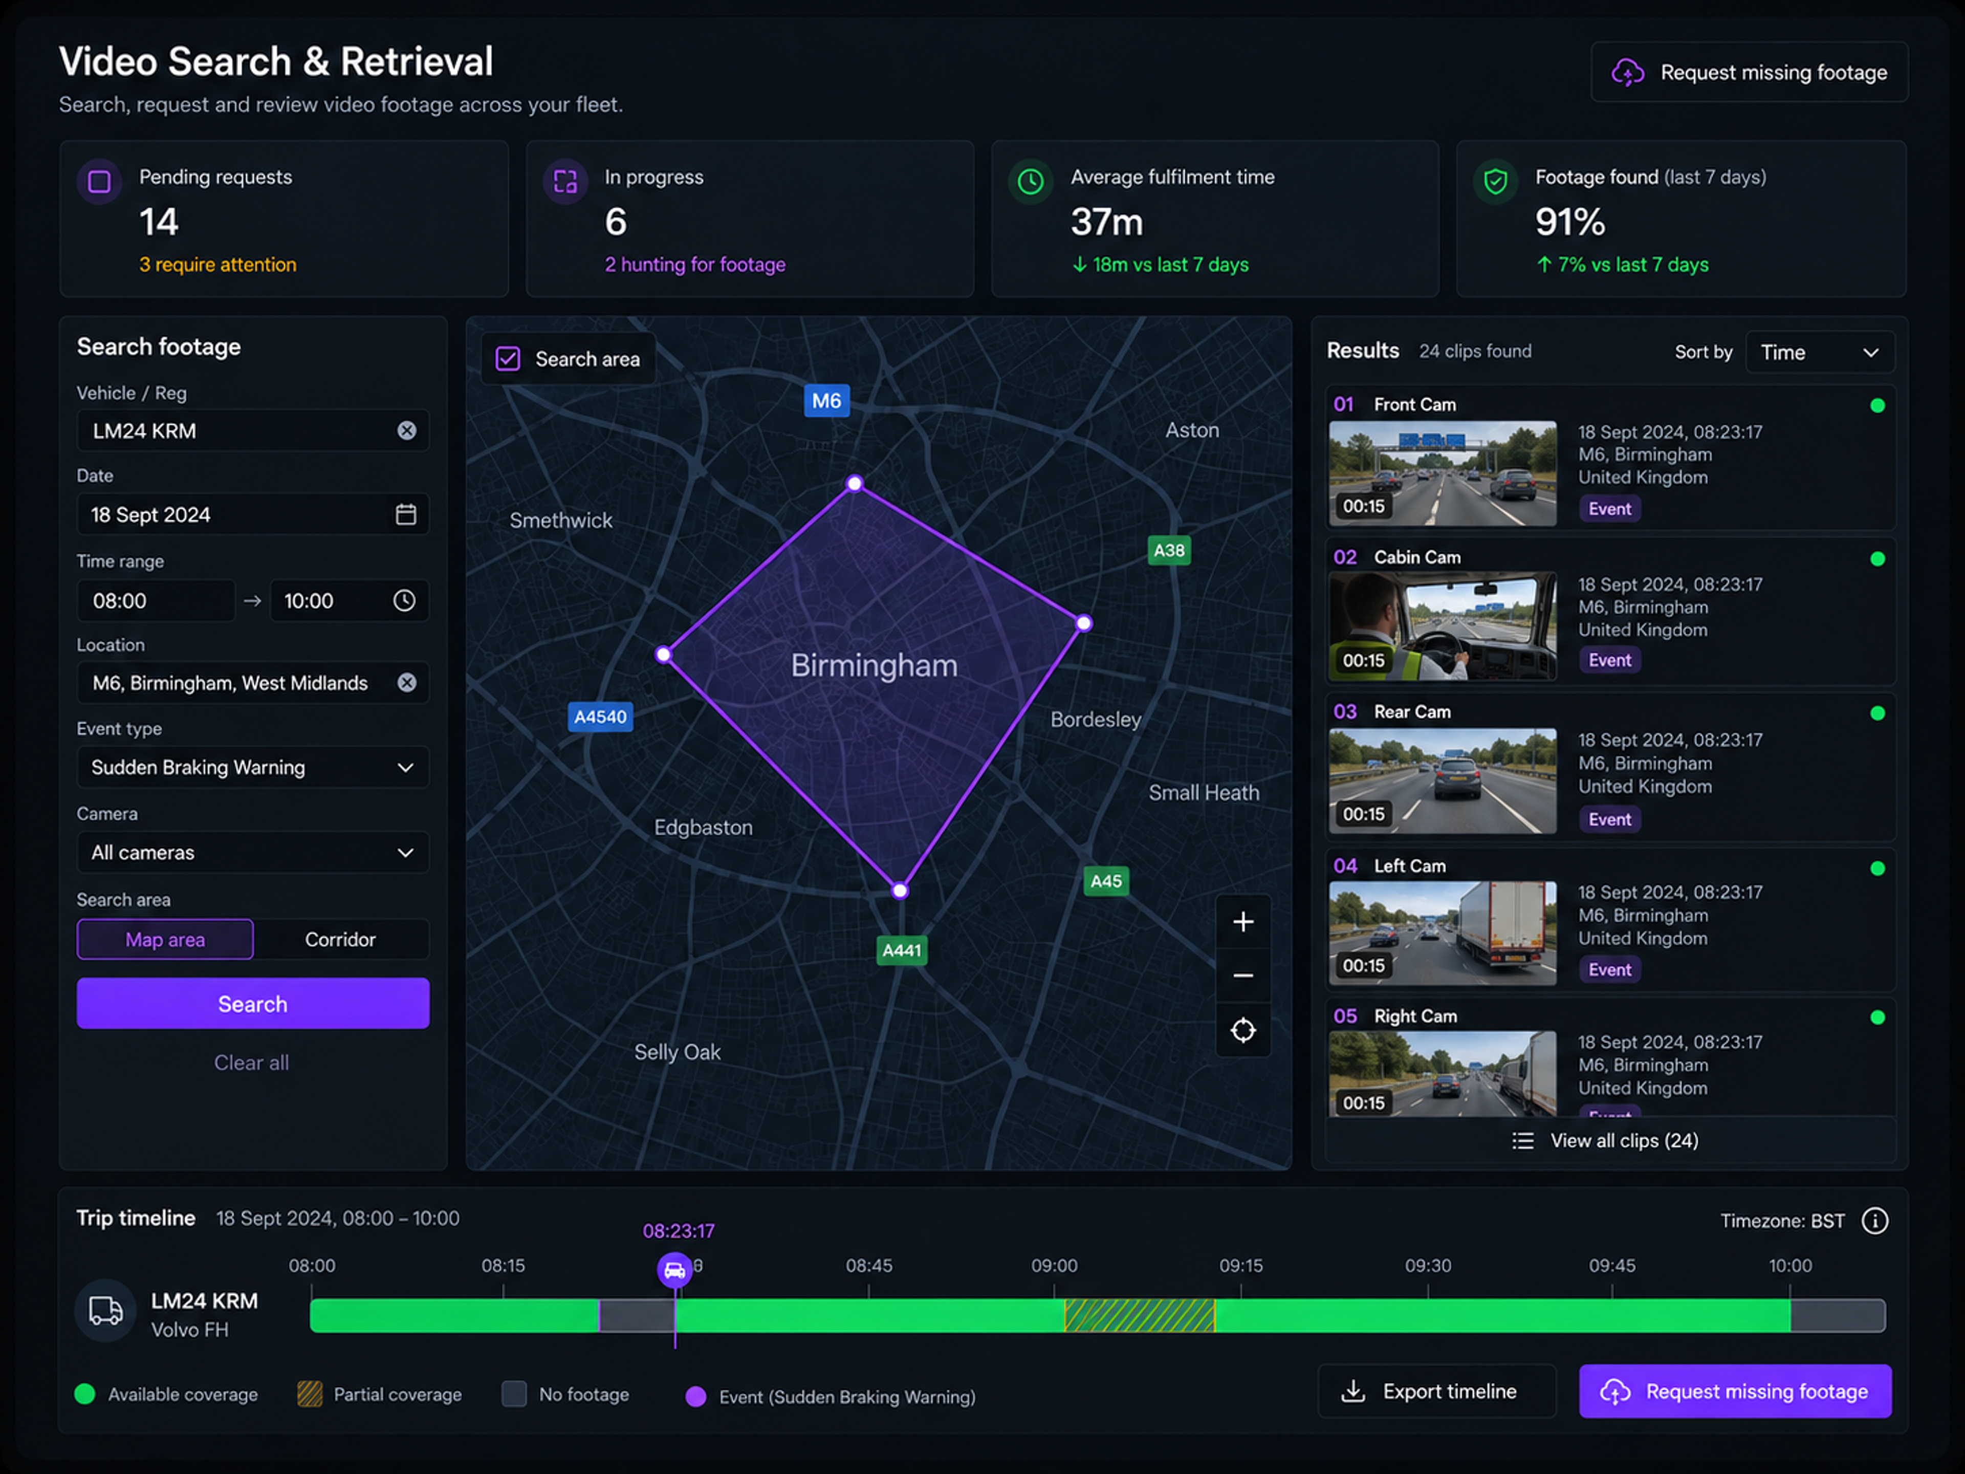
Task: Click the In progress scan icon
Action: click(x=565, y=181)
